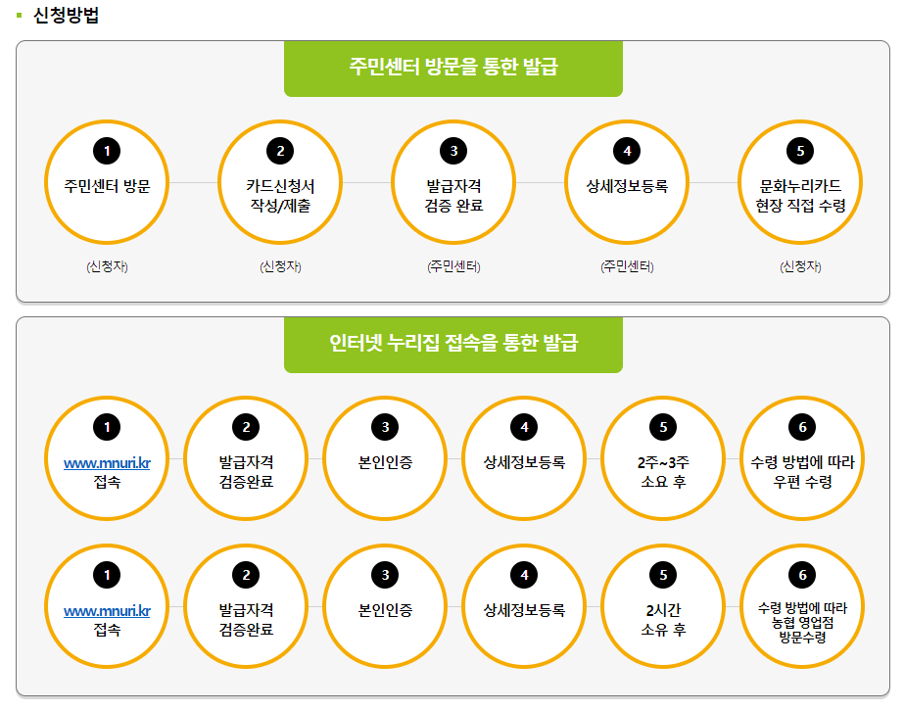Click the 2주~3주 소요 후 step circle
The width and height of the screenshot is (904, 711).
(x=663, y=458)
